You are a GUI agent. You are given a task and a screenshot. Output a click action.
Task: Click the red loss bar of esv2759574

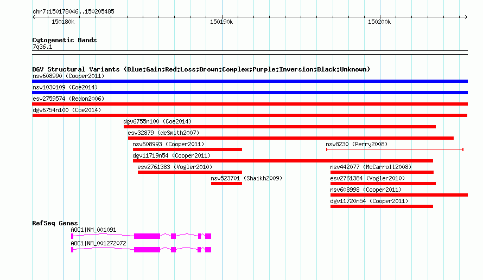coord(250,104)
